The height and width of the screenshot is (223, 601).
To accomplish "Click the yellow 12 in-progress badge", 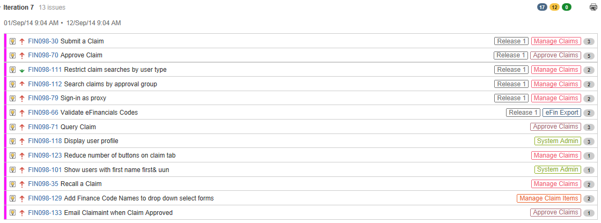I will click(554, 7).
